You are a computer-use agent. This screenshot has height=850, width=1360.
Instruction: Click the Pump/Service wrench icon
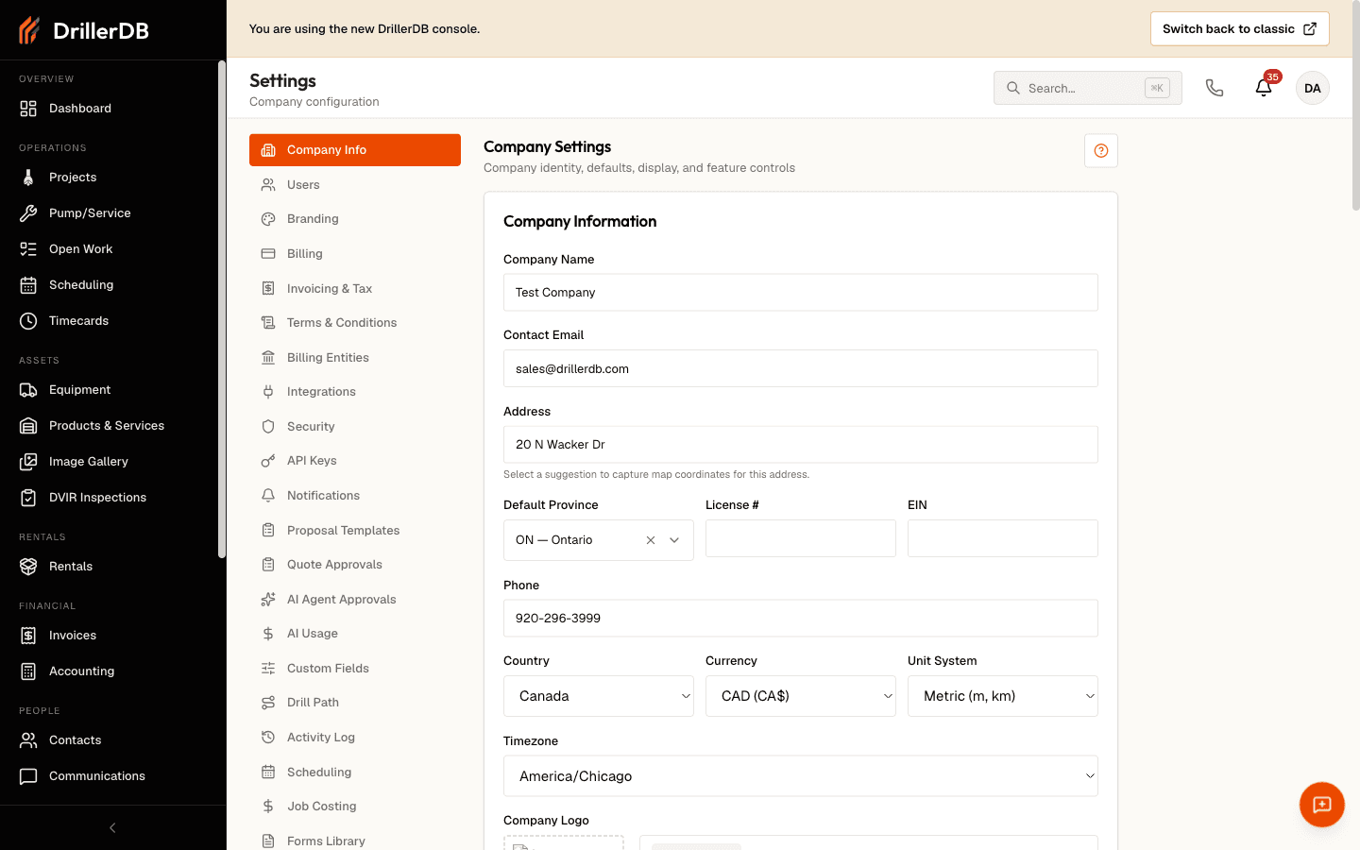pyautogui.click(x=28, y=213)
